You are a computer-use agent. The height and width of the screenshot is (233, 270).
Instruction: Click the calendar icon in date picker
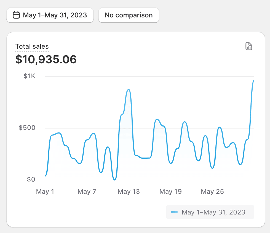point(16,15)
